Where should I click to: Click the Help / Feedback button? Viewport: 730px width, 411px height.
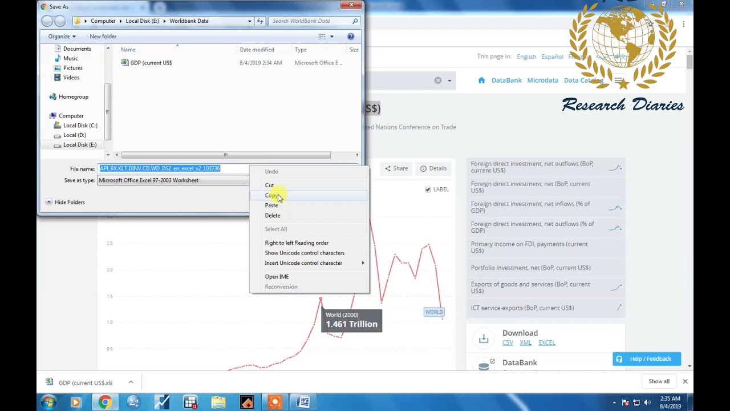647,359
